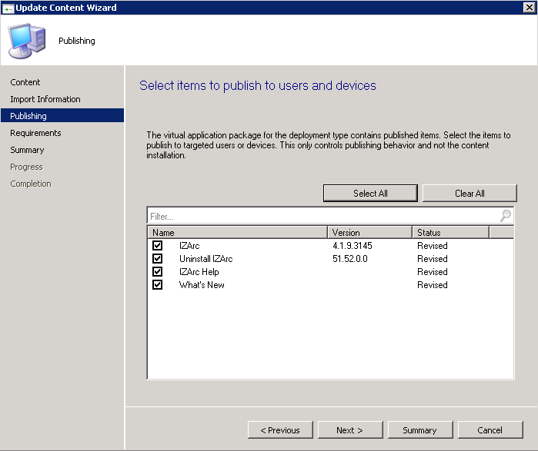
Task: Select the IZArc Help row name
Action: click(199, 271)
